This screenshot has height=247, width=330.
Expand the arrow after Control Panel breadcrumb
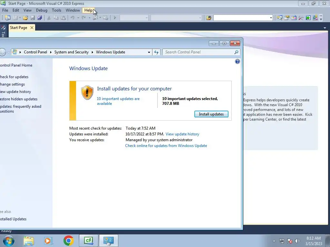[x=51, y=52]
